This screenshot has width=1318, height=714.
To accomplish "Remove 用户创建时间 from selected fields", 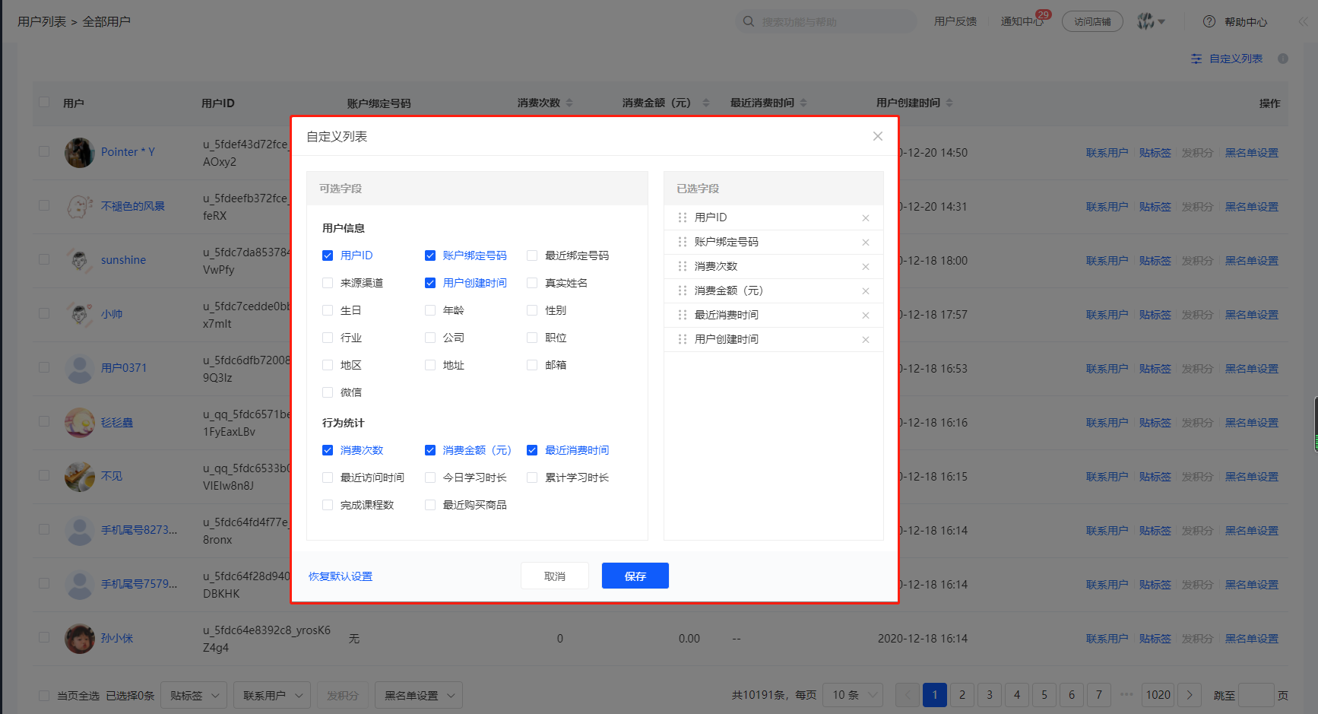I will click(866, 340).
